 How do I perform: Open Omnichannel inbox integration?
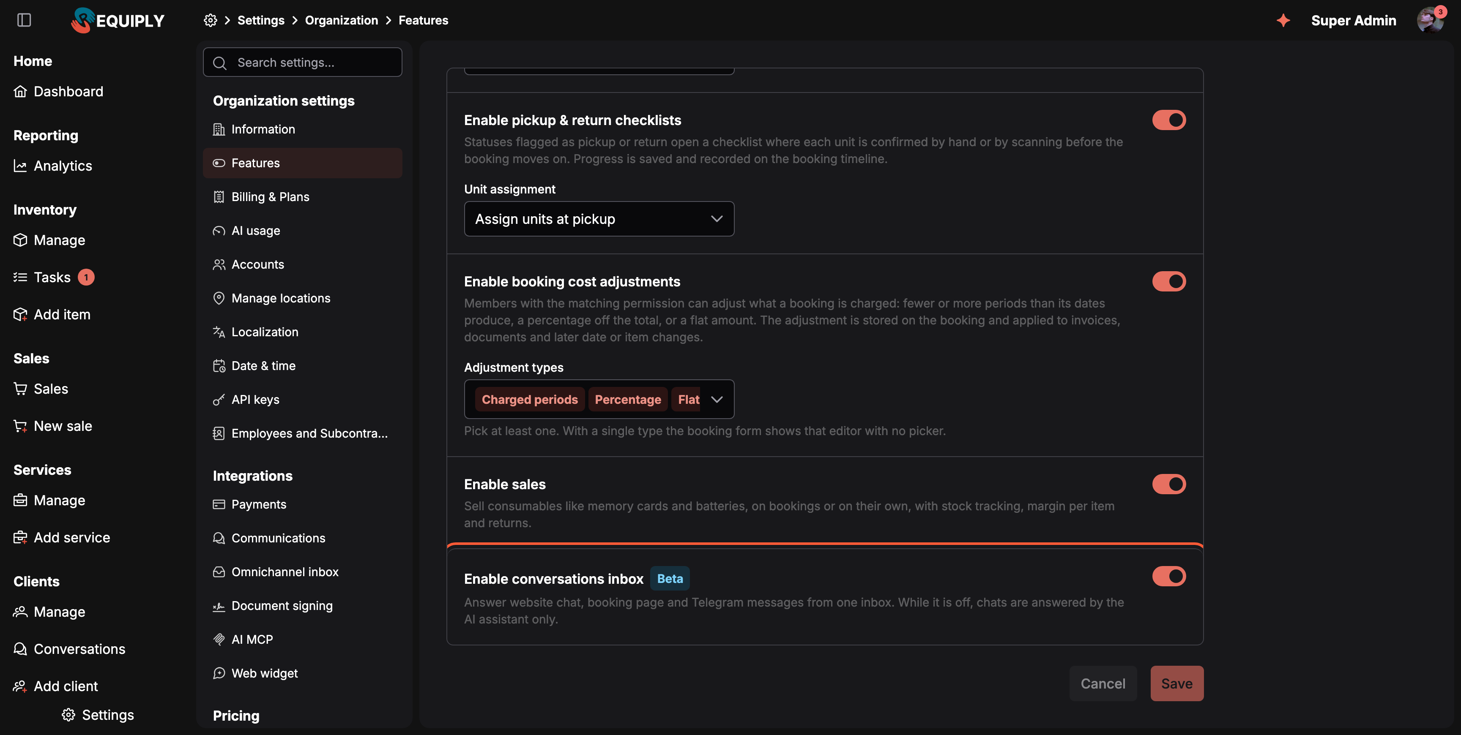302,572
